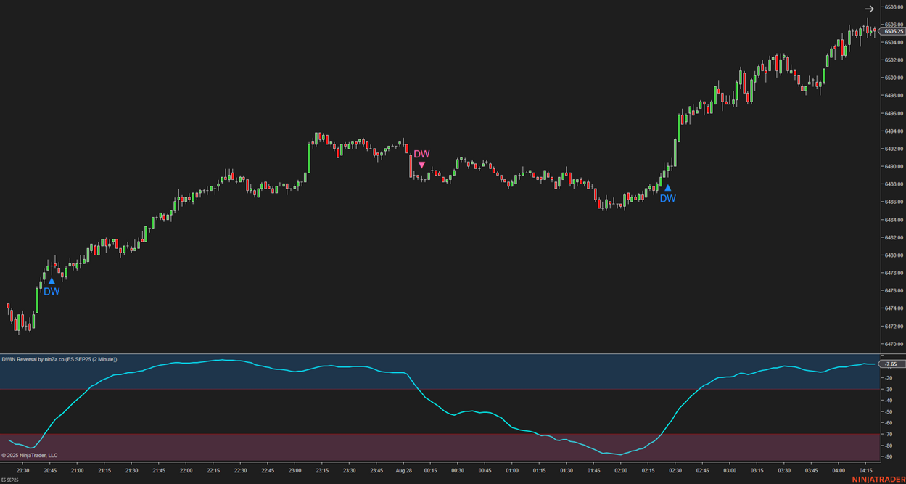Click the 6480.00 price axis label
The width and height of the screenshot is (906, 484).
coord(893,255)
